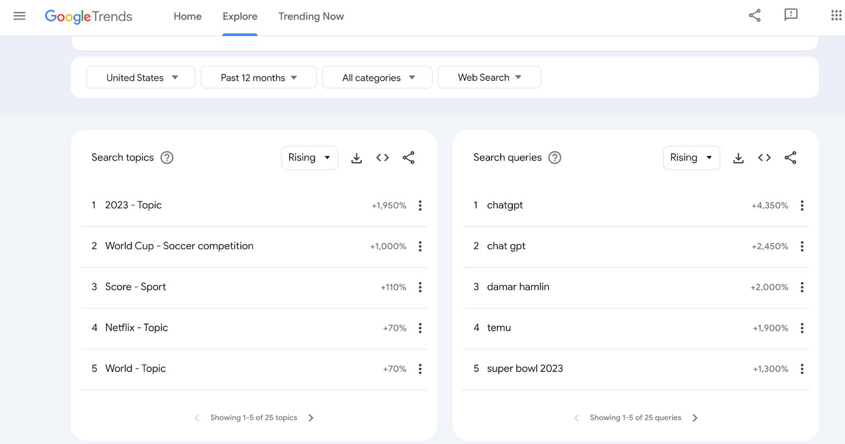The width and height of the screenshot is (845, 444).
Task: Share the Search topics widget
Action: 409,158
